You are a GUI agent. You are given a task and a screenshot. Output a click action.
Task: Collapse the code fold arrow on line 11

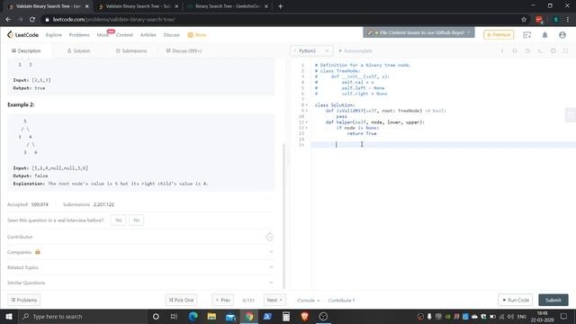coord(307,122)
